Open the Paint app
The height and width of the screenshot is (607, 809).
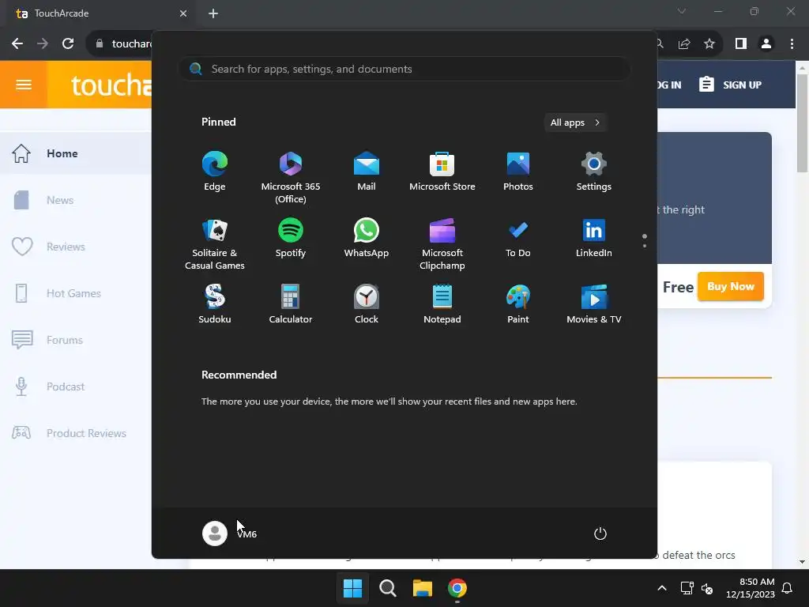point(518,304)
